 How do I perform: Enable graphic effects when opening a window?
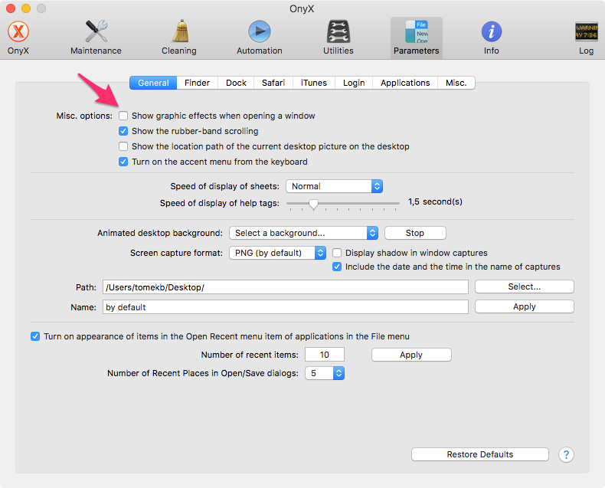coord(123,116)
